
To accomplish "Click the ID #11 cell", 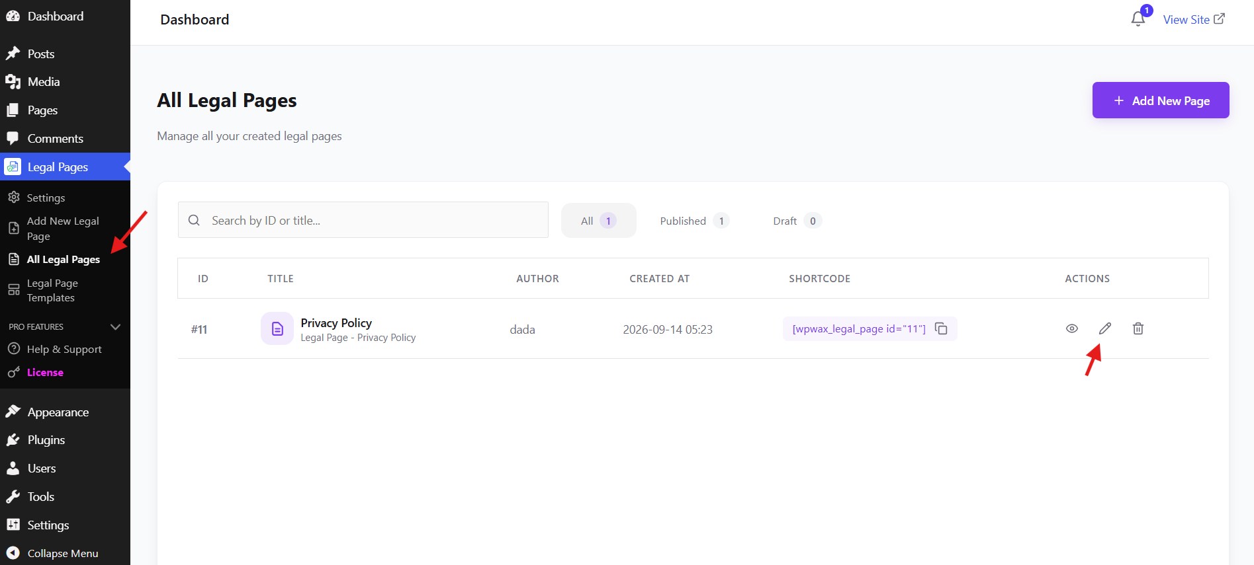I will (x=199, y=329).
